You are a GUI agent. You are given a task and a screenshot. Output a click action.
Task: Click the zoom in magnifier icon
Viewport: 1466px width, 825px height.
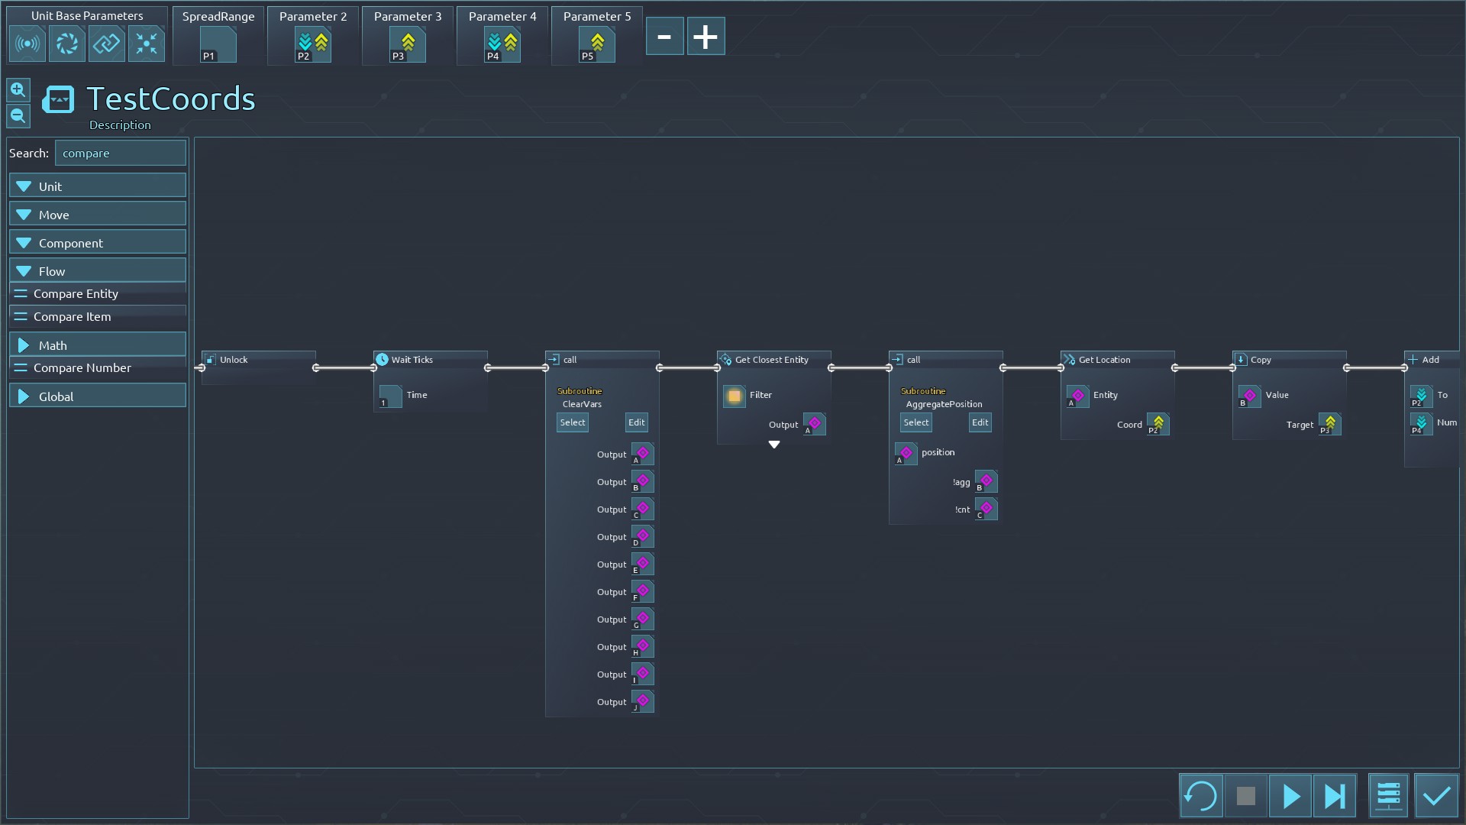pos(18,90)
